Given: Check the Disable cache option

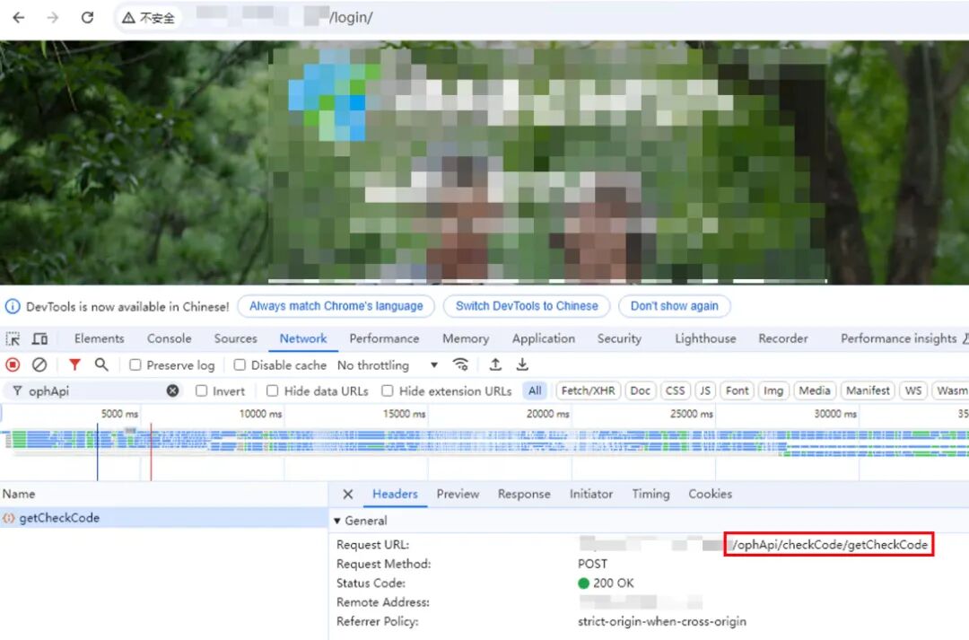Looking at the screenshot, I should [x=240, y=364].
